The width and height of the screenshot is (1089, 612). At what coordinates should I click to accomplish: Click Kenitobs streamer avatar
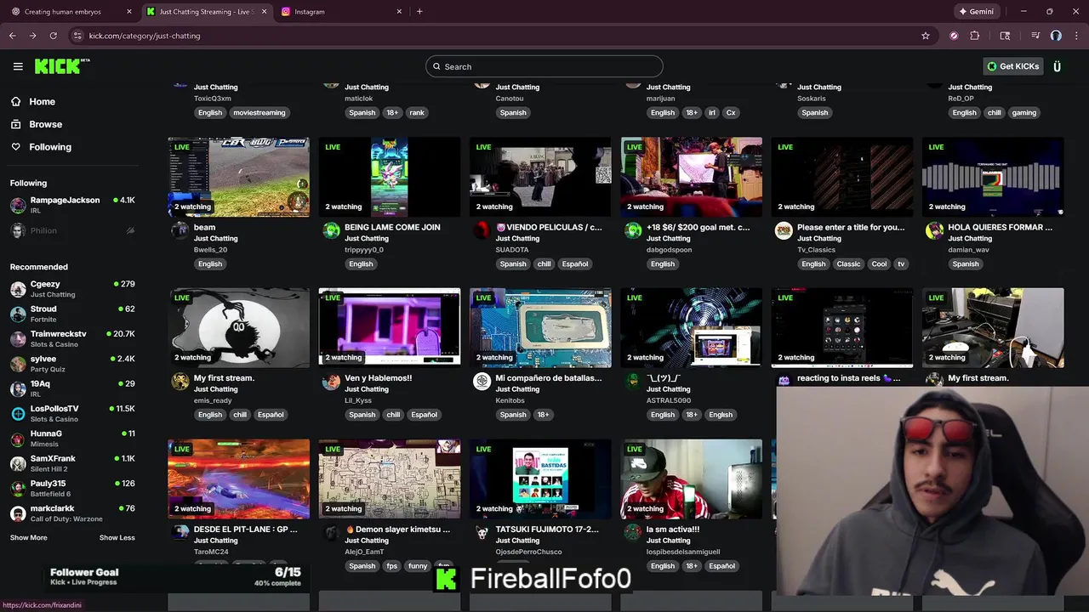[x=482, y=382]
